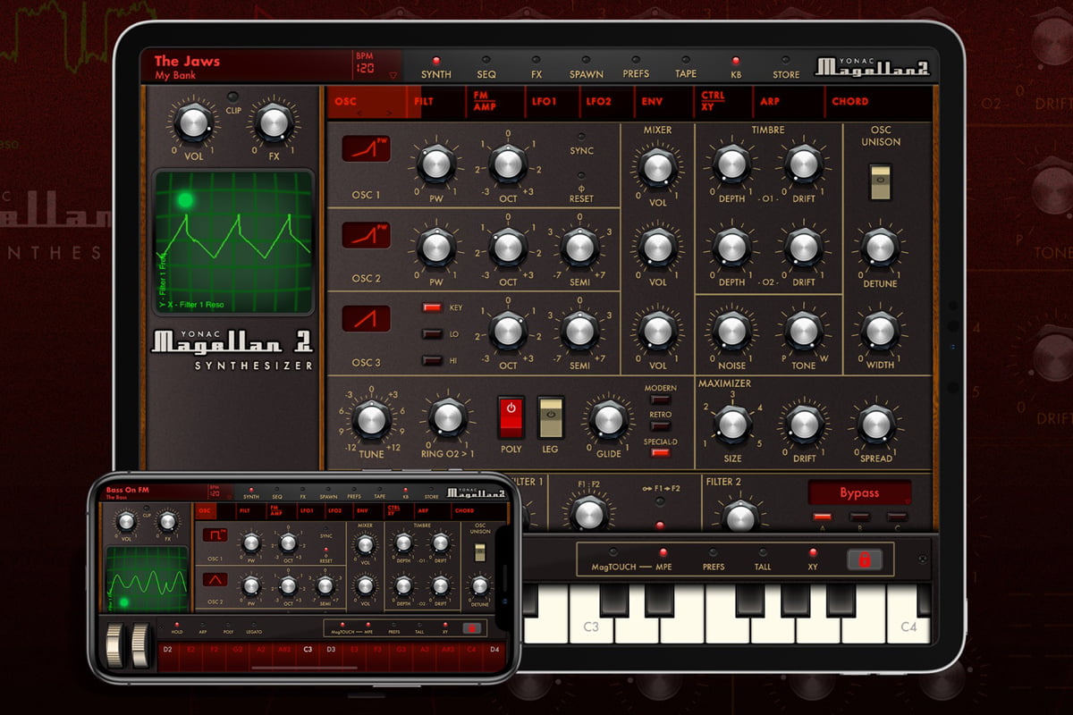Toggle MagTOUCH in the tablet keyboard bar
Screen dimensions: 1073x715
[x=613, y=559]
